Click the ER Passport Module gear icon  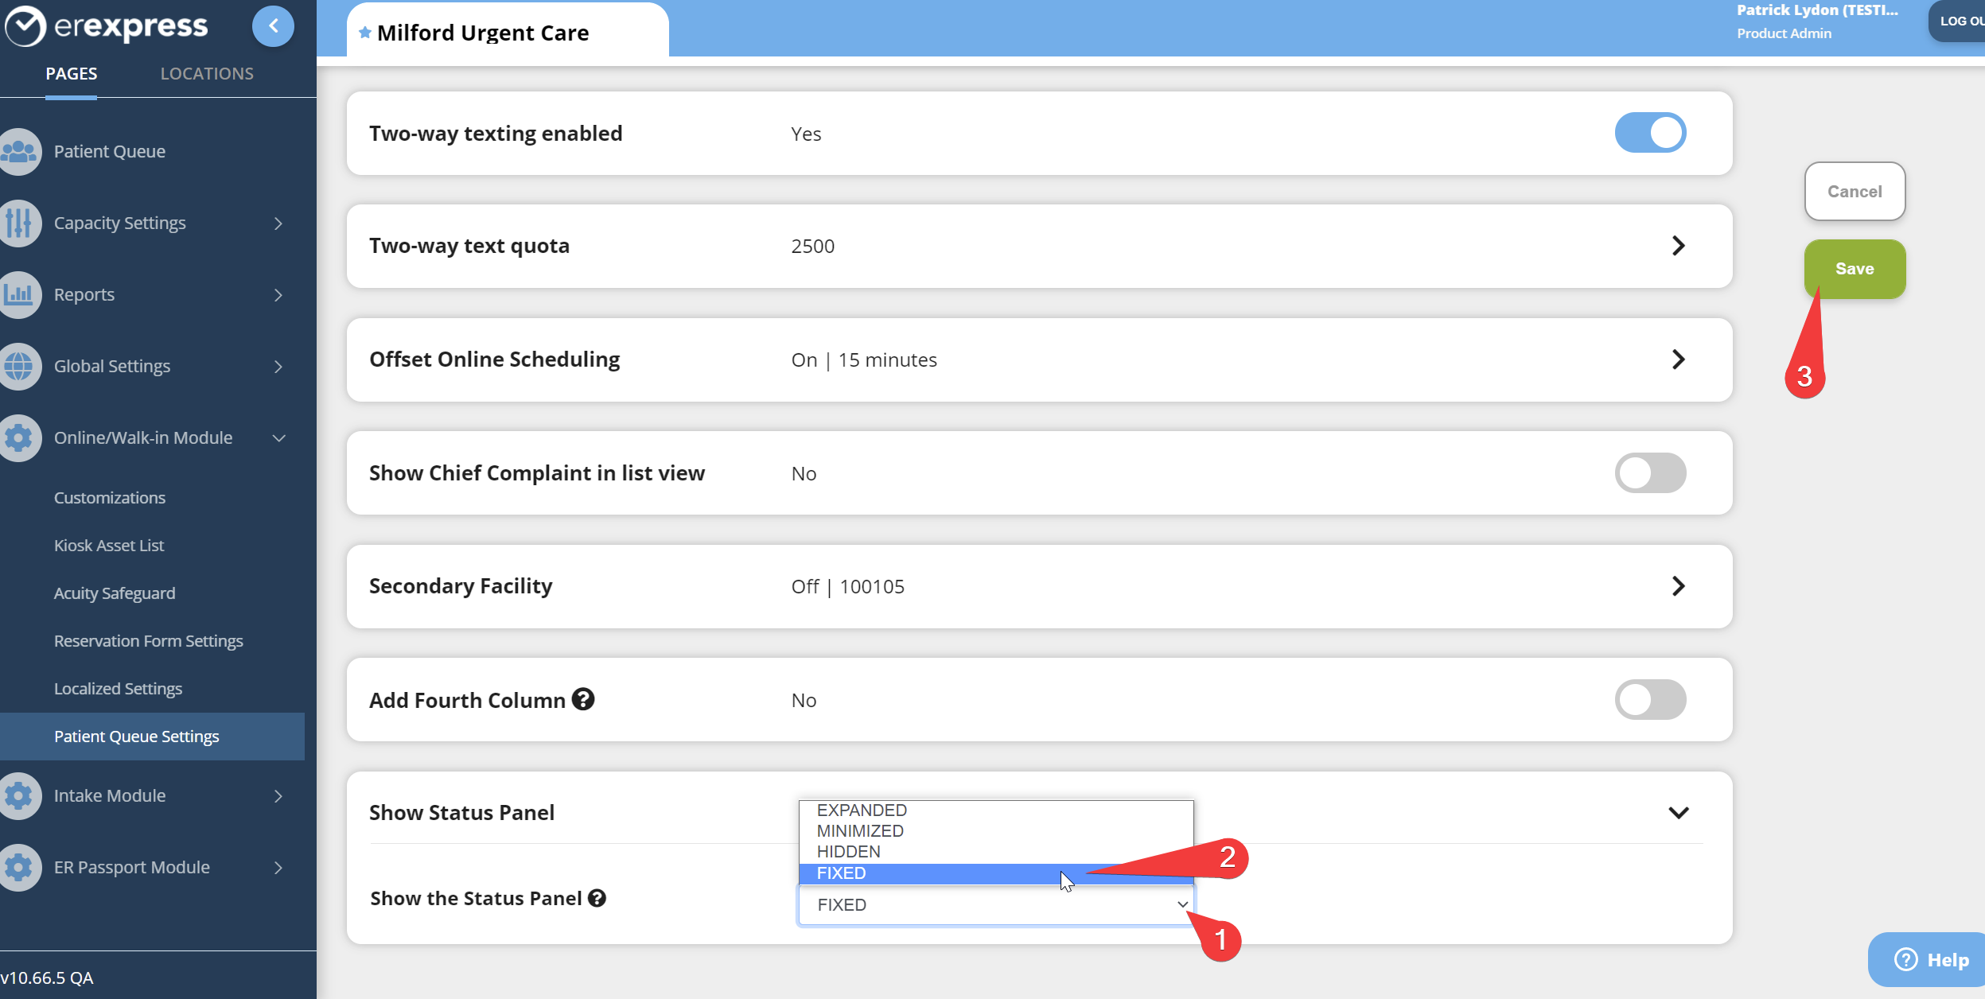click(x=19, y=867)
